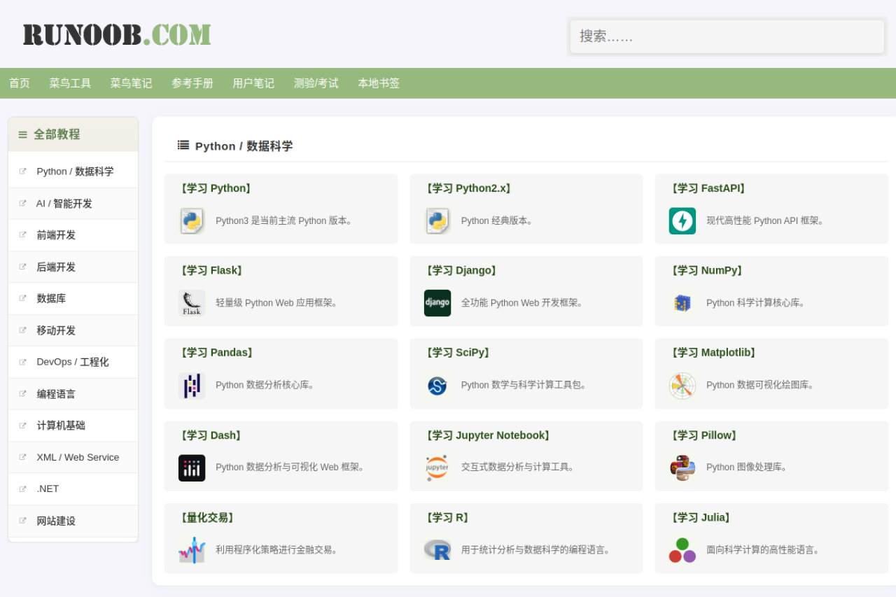Select the Matplotlib logo icon

(682, 386)
